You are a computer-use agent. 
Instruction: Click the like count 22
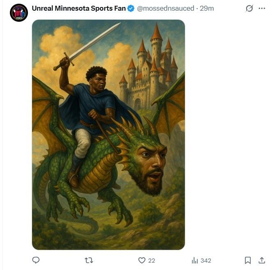click(x=151, y=261)
